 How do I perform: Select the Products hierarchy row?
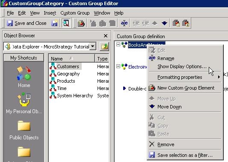pyautogui.click(x=79, y=81)
